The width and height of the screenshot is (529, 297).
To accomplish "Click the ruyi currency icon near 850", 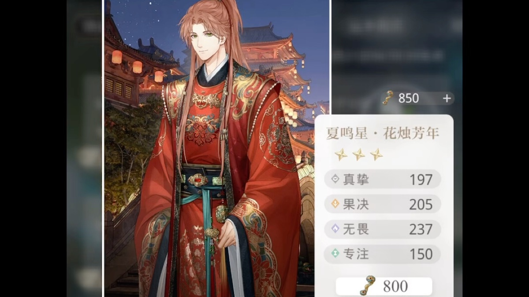I will tap(388, 98).
